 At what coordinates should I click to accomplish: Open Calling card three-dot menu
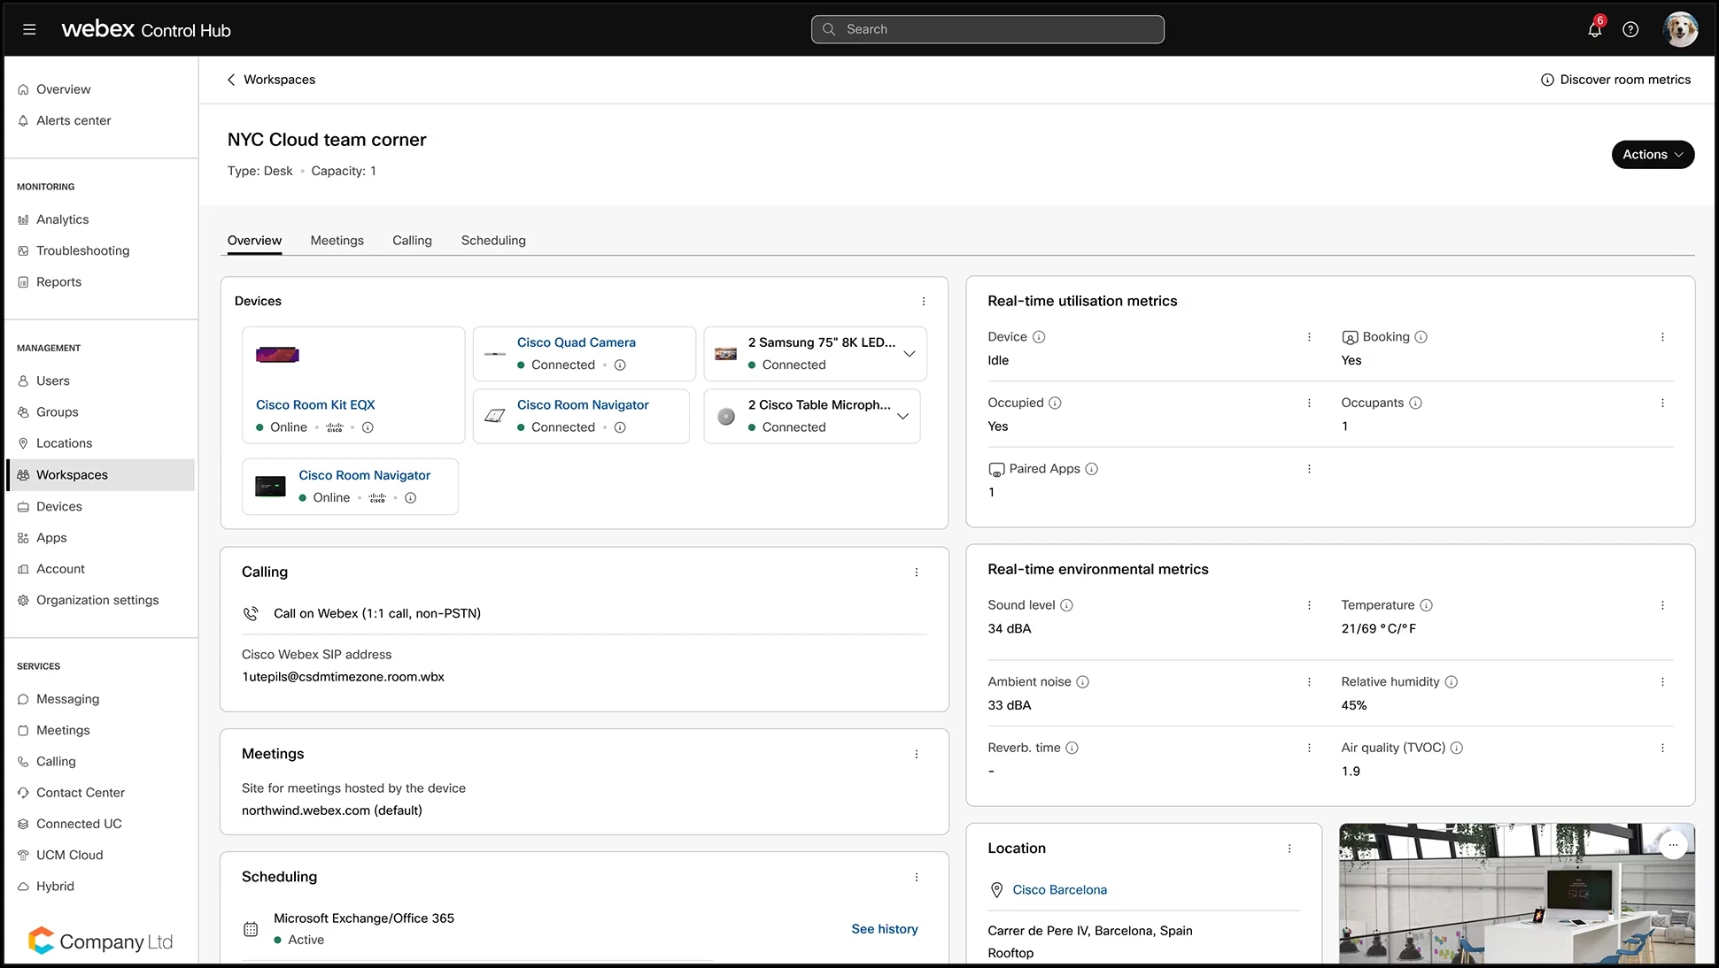(917, 572)
